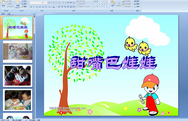Select the Right Arrow block shape
This screenshot has height=121, width=188.
pyautogui.click(x=104, y=4)
